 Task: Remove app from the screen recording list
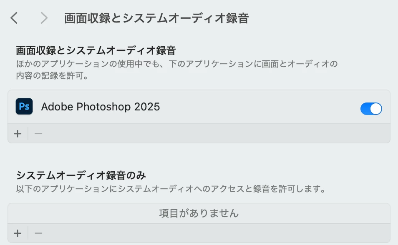pos(38,134)
